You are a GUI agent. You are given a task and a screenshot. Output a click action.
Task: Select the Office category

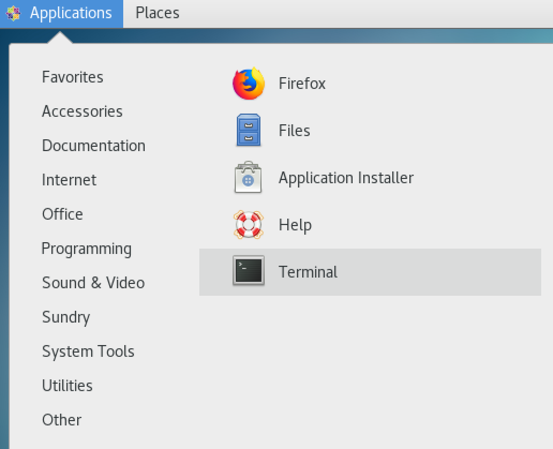(63, 214)
